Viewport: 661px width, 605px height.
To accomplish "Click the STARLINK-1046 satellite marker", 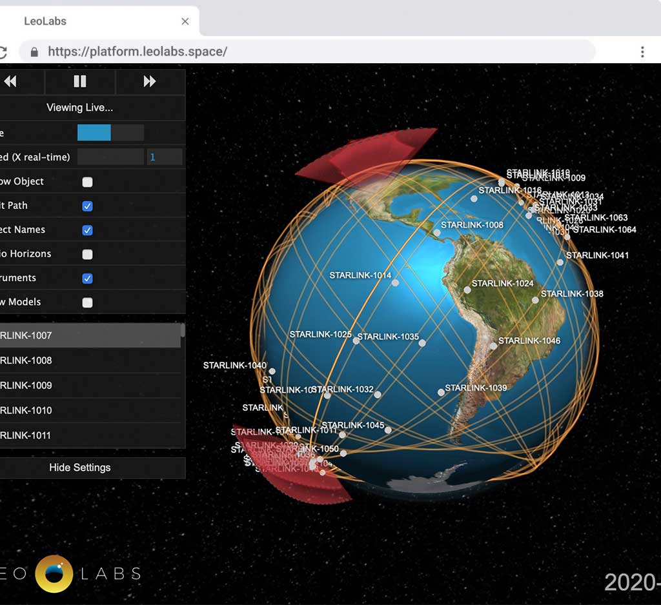I will pos(494,346).
